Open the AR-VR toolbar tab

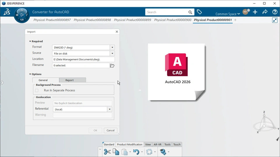click(157, 144)
